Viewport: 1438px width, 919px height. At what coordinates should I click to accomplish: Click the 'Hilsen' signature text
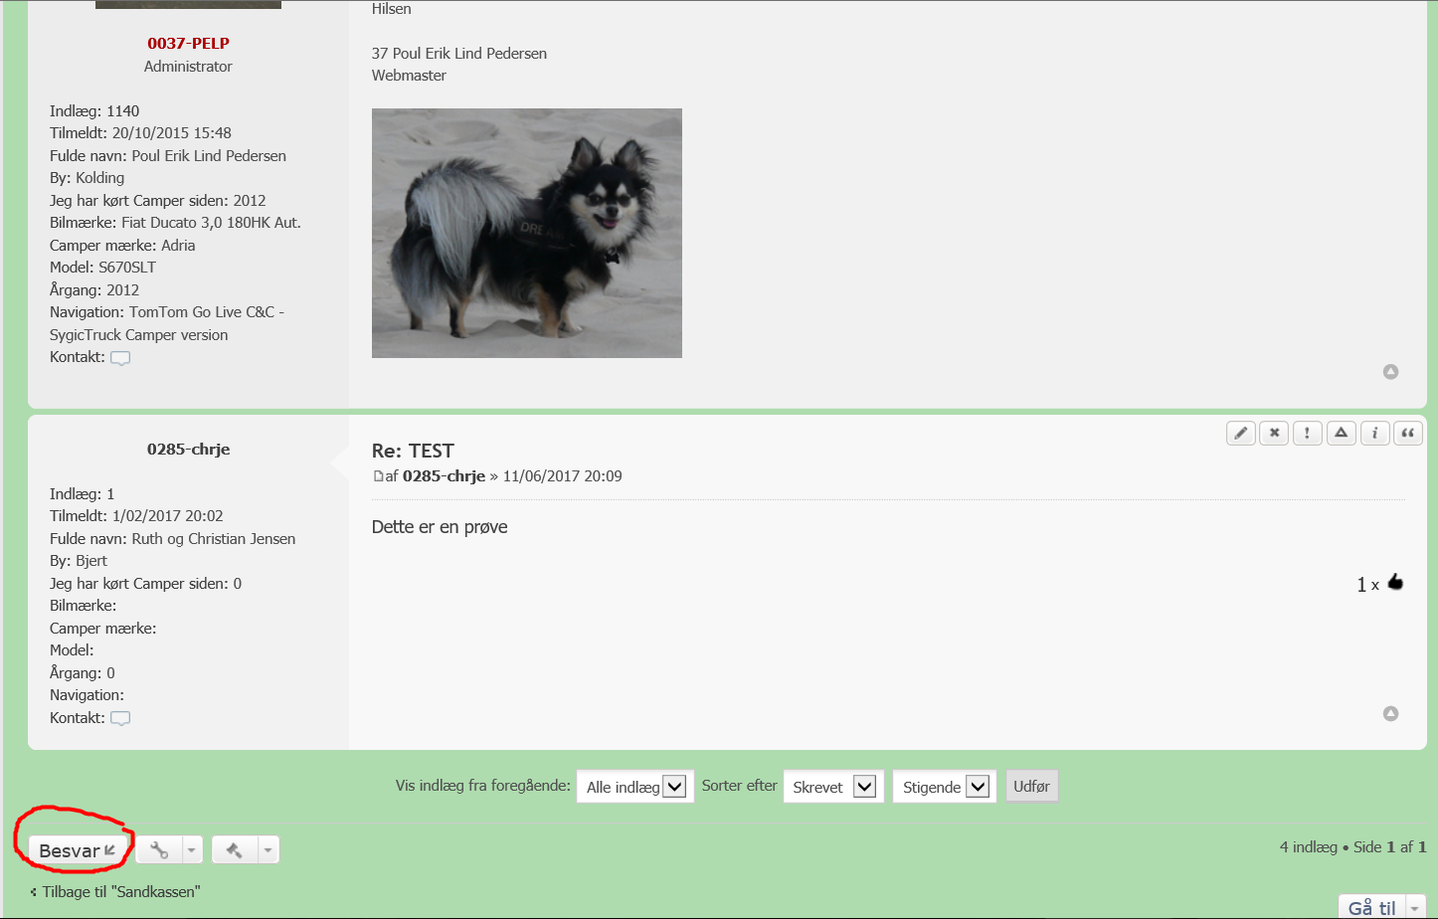[x=391, y=9]
